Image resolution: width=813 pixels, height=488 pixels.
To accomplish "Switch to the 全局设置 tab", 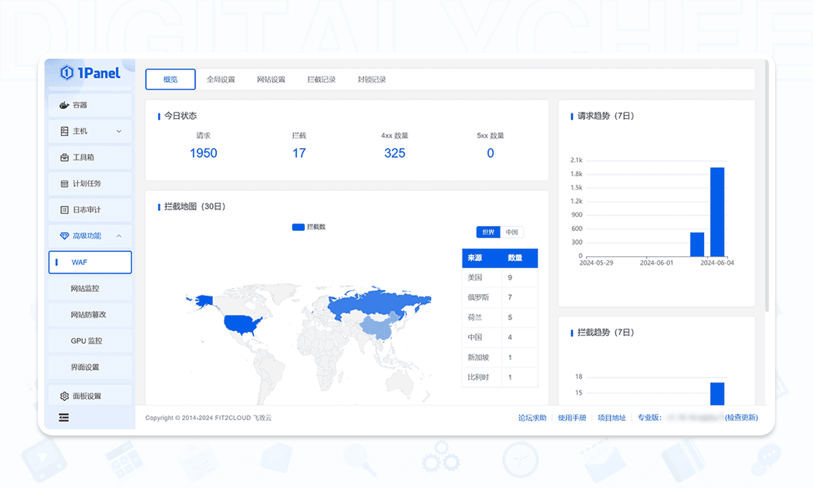I will click(221, 80).
